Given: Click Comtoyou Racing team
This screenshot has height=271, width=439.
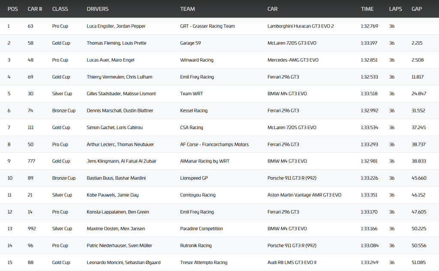Looking at the screenshot, I should (x=198, y=195).
